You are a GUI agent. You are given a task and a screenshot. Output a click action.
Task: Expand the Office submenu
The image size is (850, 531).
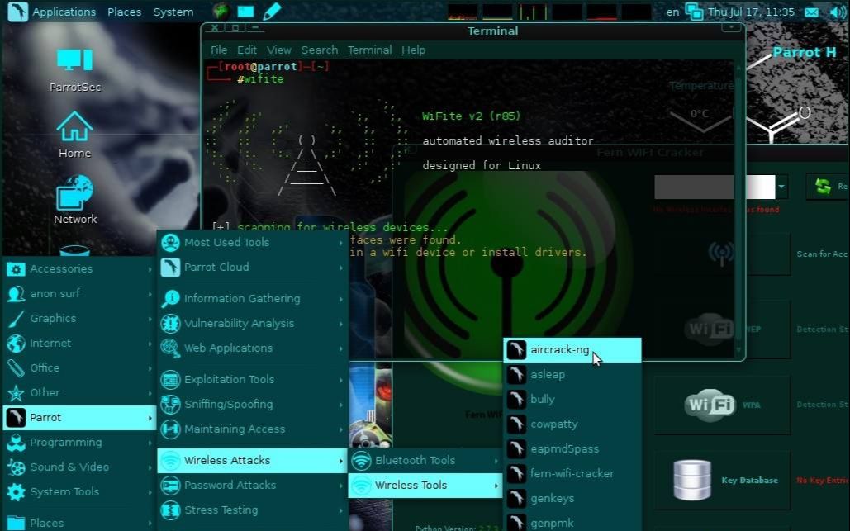pos(79,368)
